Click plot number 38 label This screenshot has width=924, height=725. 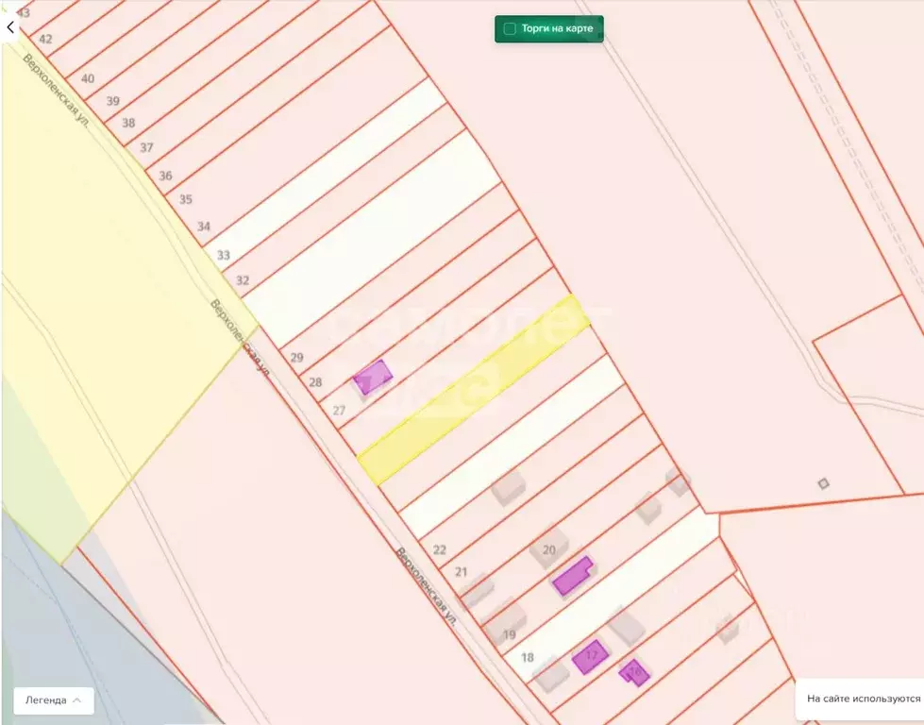[128, 123]
